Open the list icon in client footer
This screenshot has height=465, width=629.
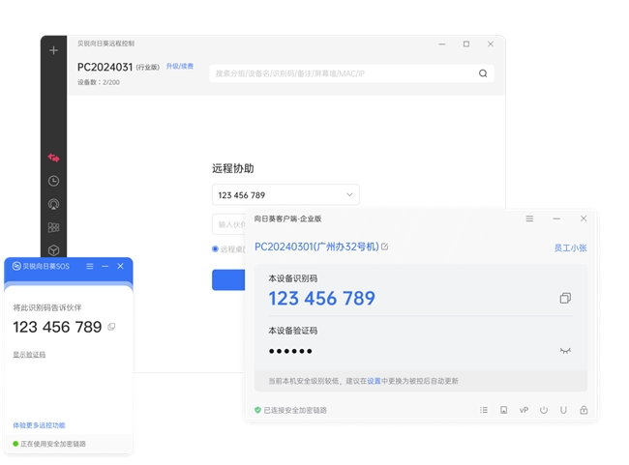click(484, 410)
